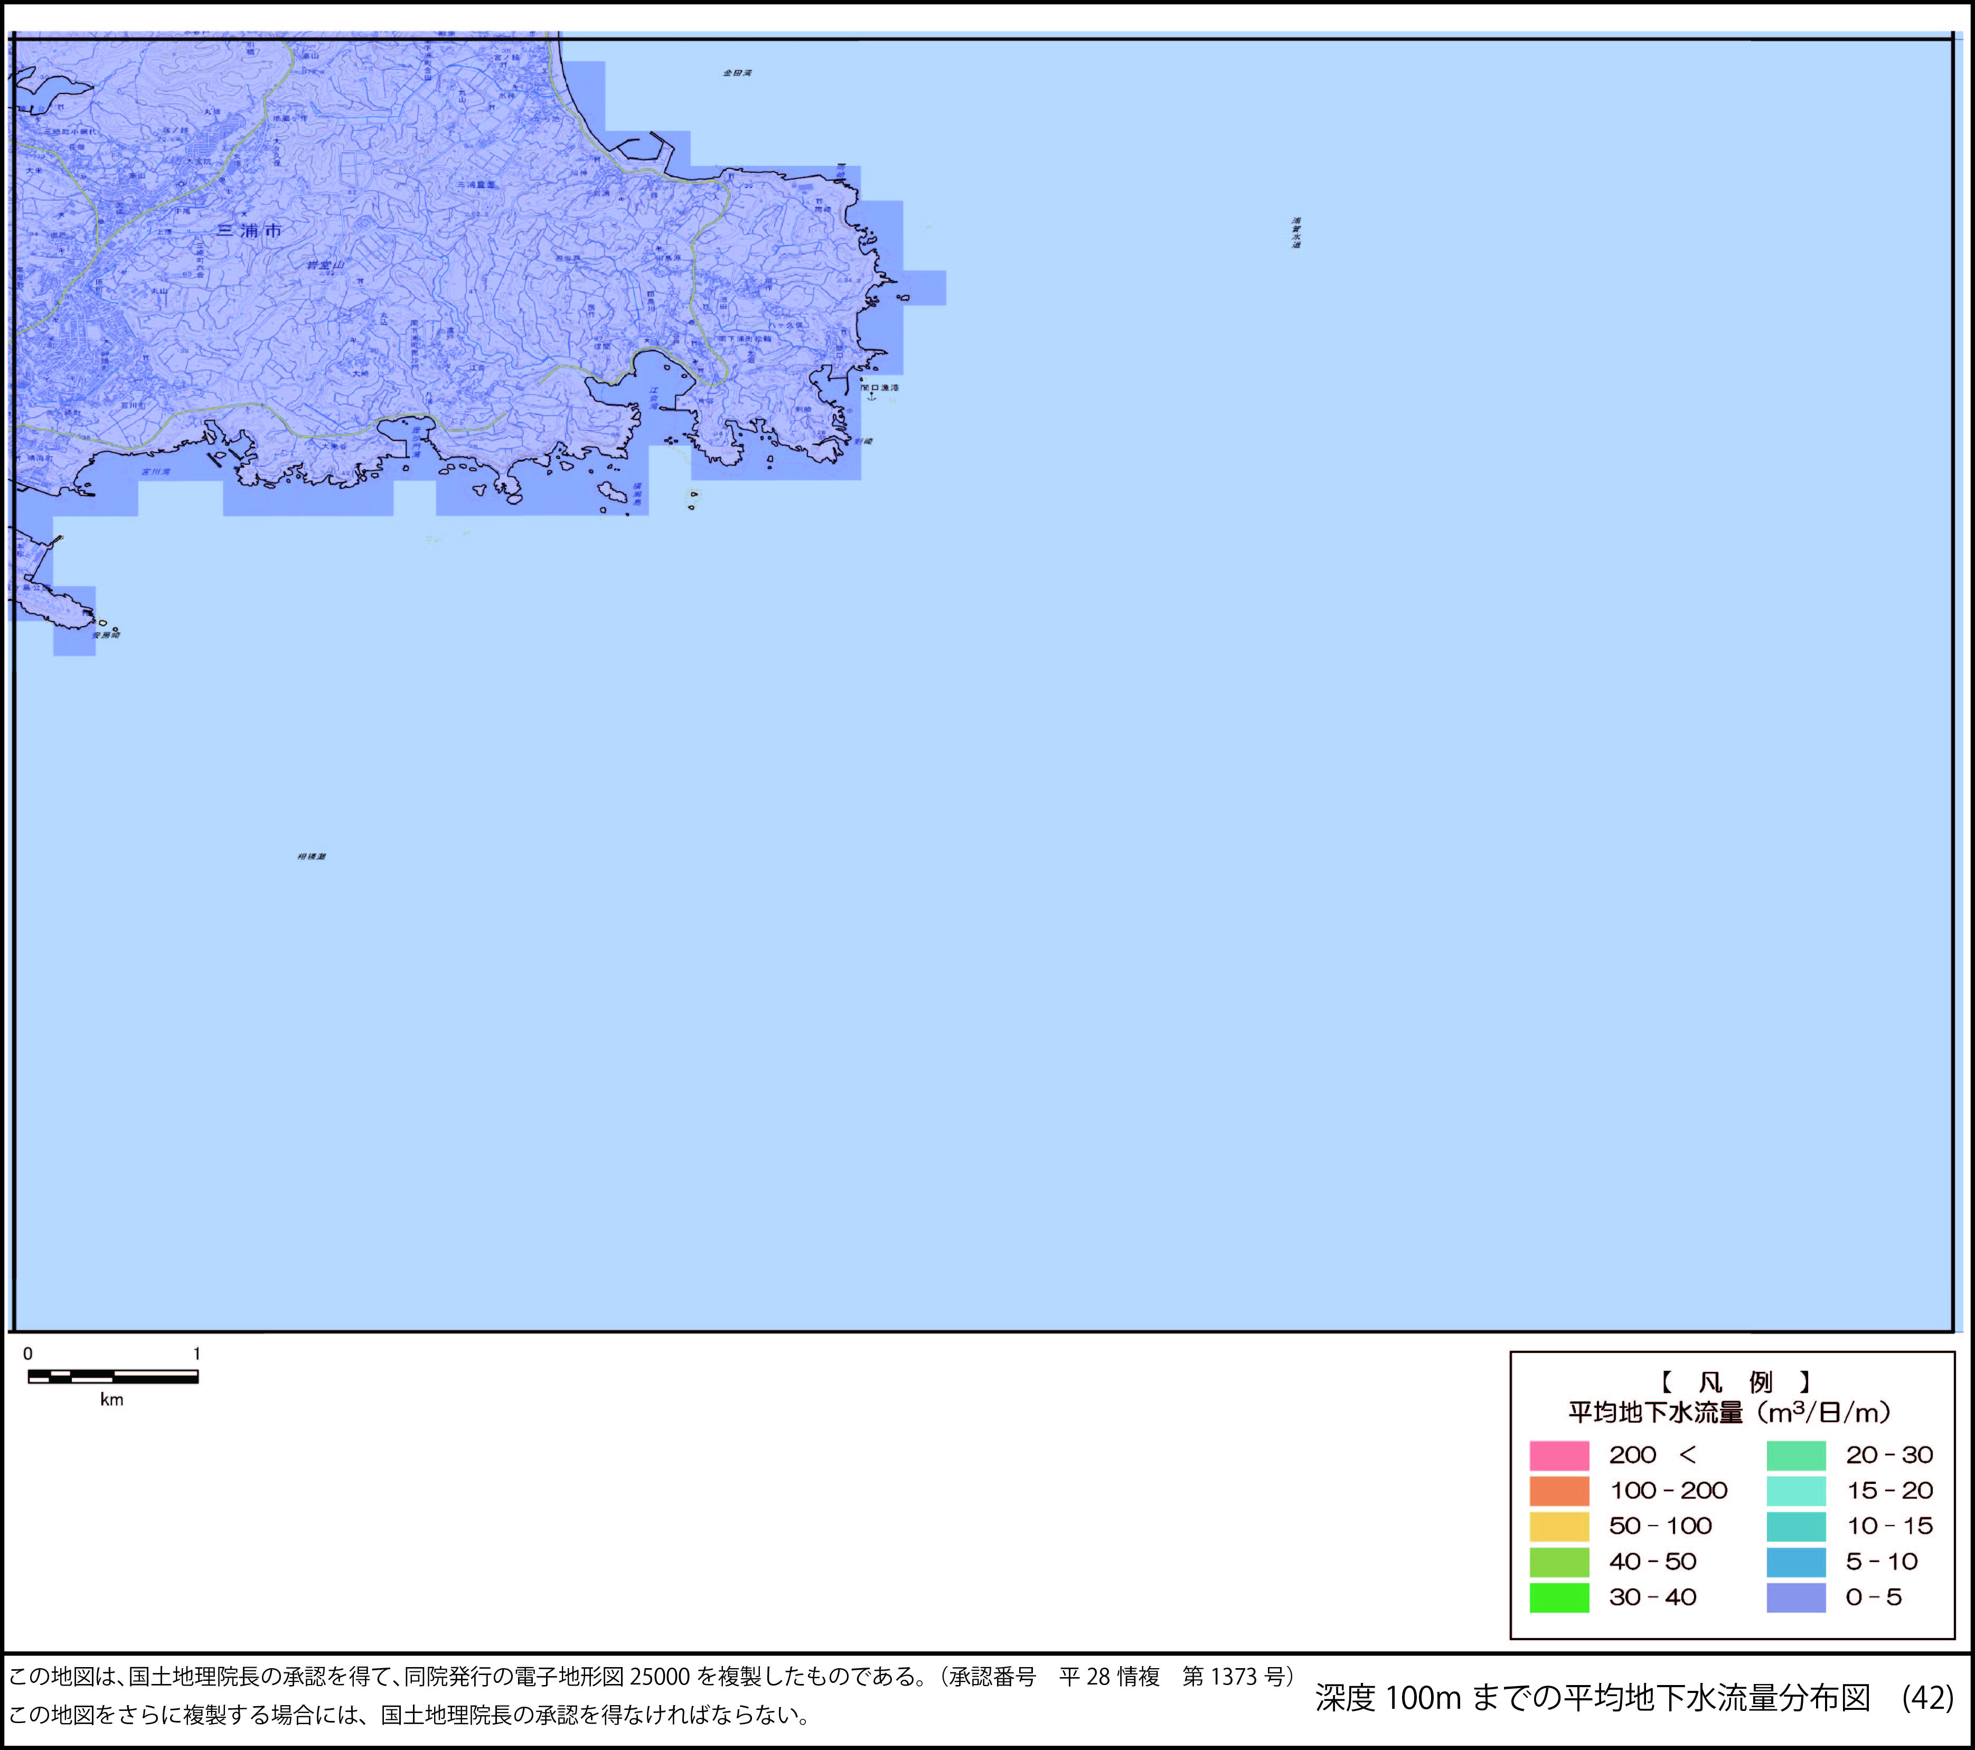Image resolution: width=1975 pixels, height=1750 pixels.
Task: Click the '宮川湾' bay label
Action: [156, 473]
